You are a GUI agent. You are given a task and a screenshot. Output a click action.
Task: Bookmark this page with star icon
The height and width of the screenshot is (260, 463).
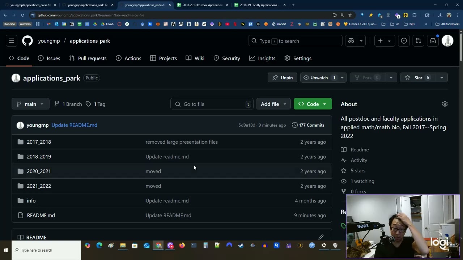[x=350, y=15]
